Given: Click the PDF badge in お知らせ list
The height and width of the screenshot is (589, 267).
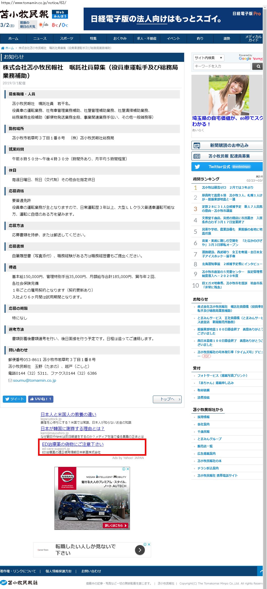Looking at the screenshot, I should (x=206, y=356).
